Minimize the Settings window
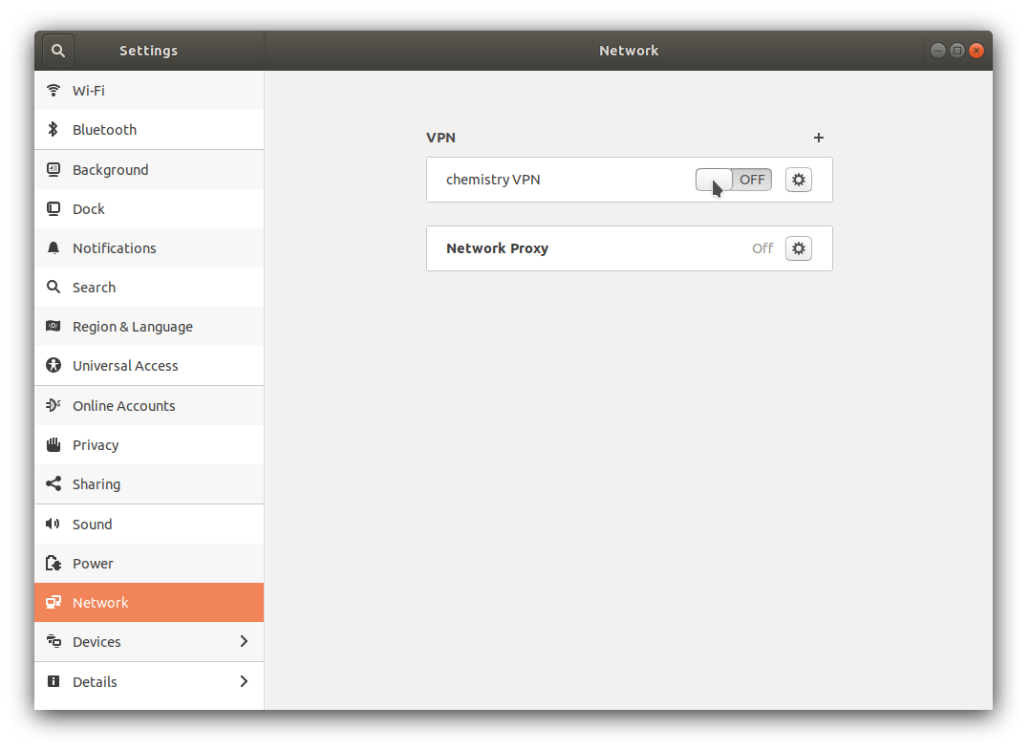 point(938,51)
